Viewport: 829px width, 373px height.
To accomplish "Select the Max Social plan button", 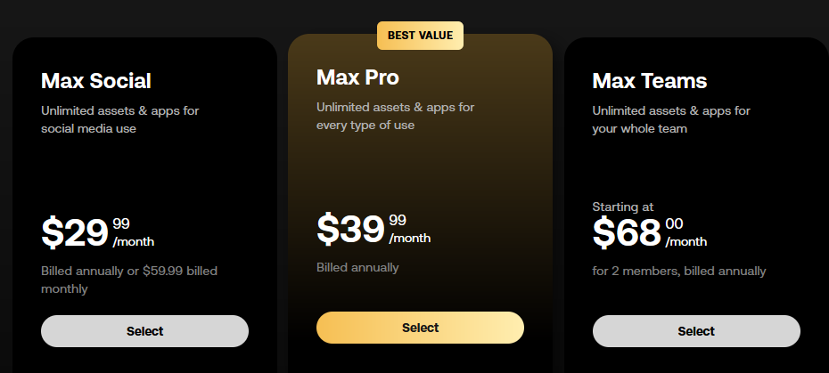I will (x=145, y=331).
